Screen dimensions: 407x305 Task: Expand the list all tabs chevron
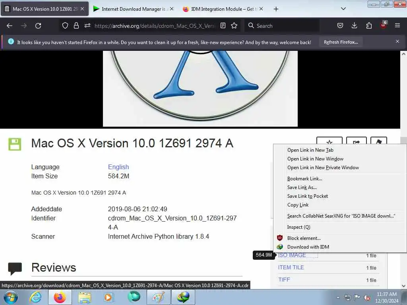click(343, 9)
